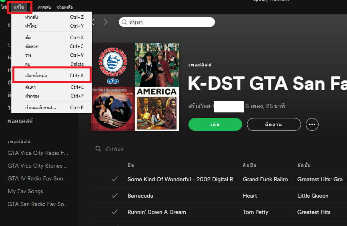The image size is (347, 226).
Task: Toggle saved checkmark for Some Kind Of Wonderful
Action: click(114, 179)
